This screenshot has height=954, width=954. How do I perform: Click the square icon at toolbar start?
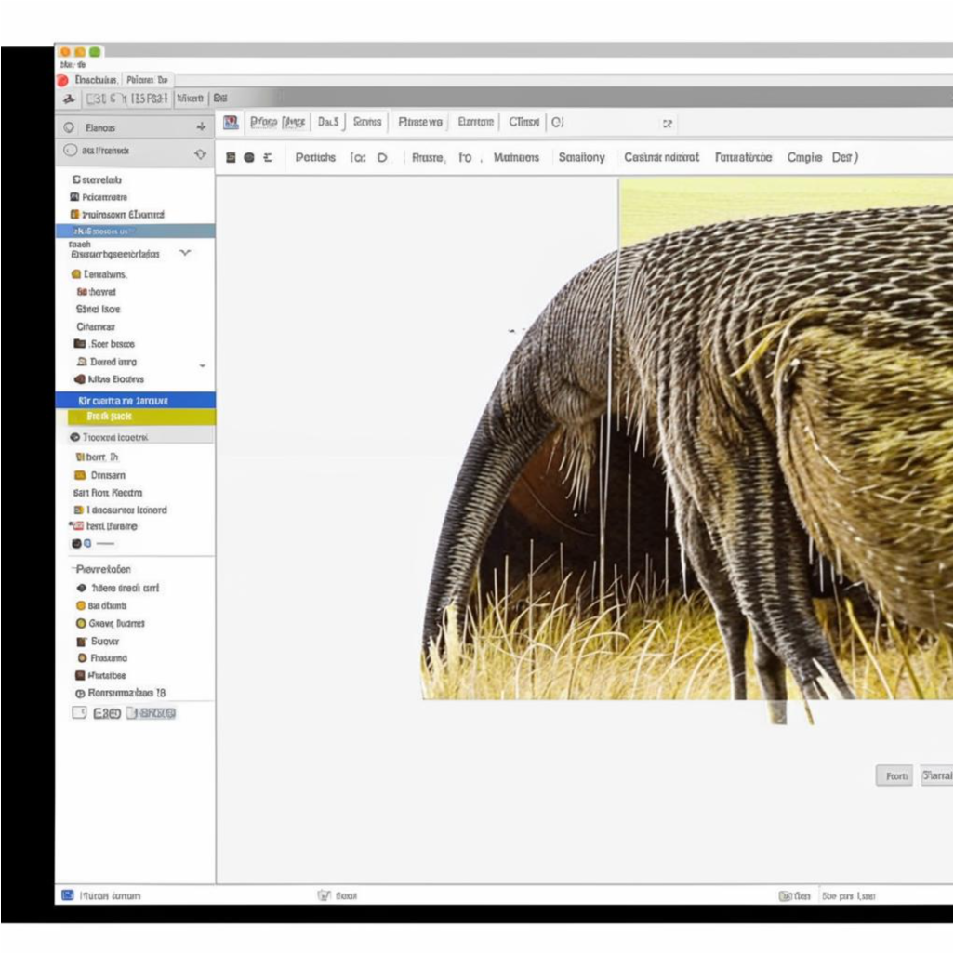(231, 157)
